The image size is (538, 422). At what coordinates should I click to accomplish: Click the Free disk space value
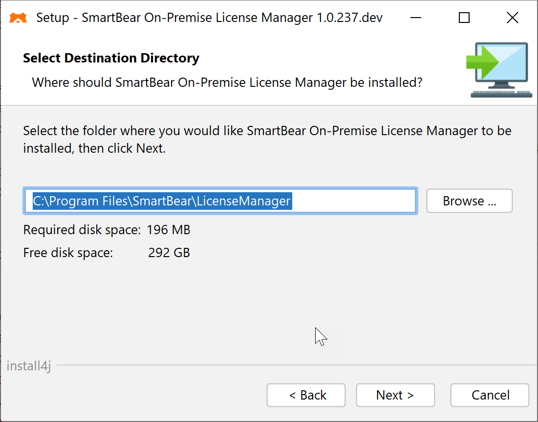[x=169, y=253]
